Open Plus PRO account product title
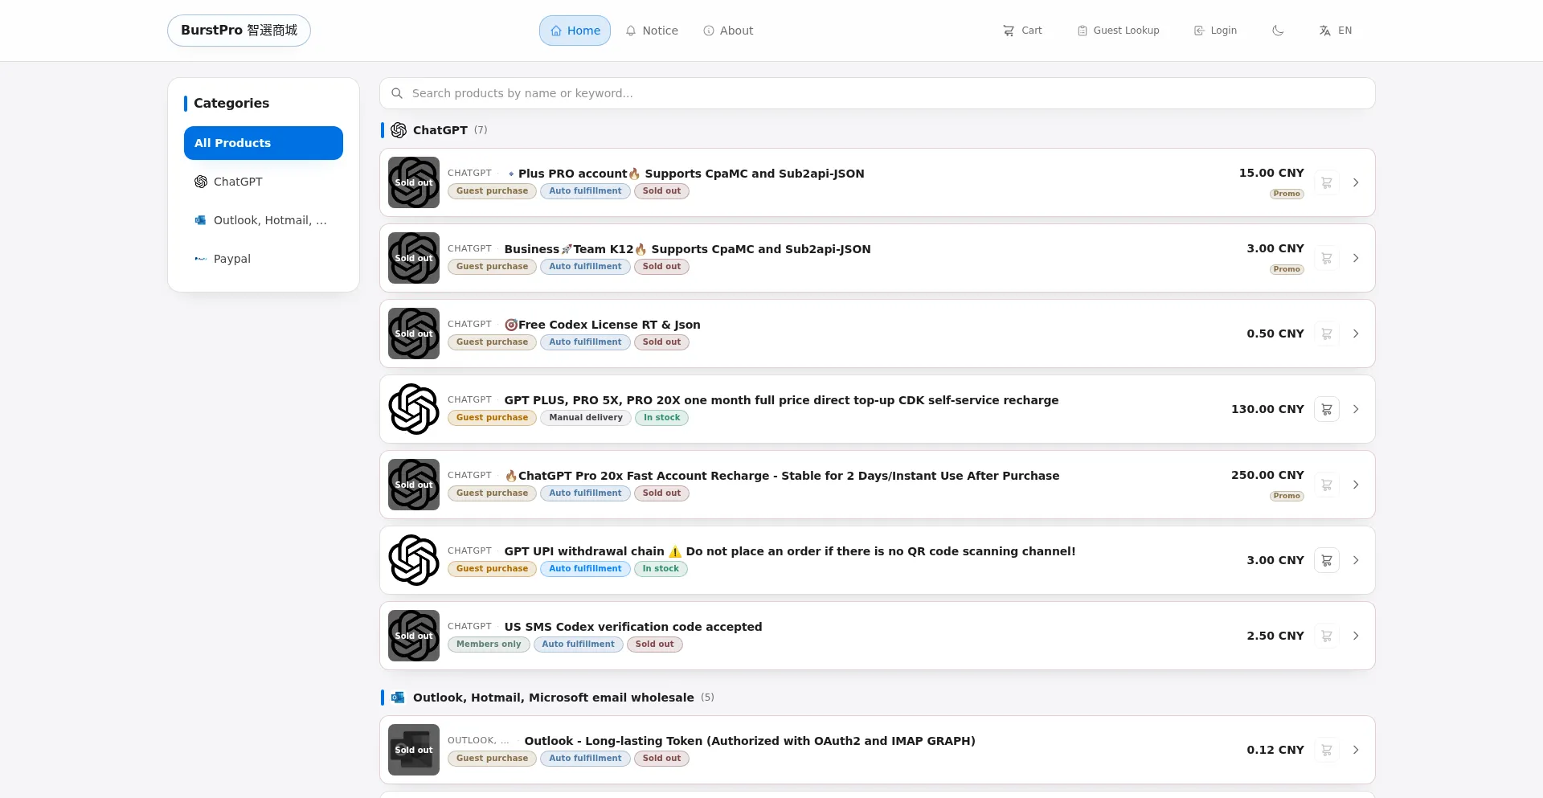The width and height of the screenshot is (1543, 798). click(x=685, y=174)
